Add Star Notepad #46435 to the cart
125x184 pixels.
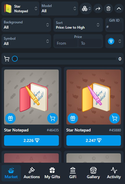pyautogui.click(x=52, y=118)
